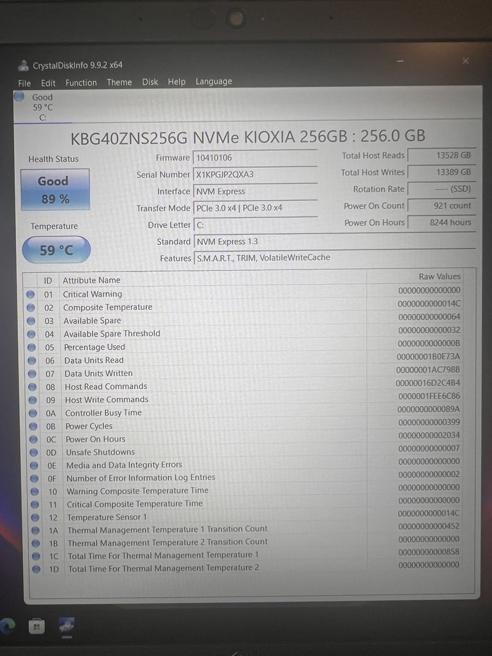This screenshot has height=656, width=492.
Task: Click the Drive Letter field
Action: tap(255, 225)
